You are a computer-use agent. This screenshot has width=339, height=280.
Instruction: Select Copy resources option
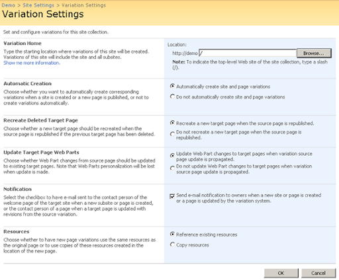pyautogui.click(x=172, y=244)
